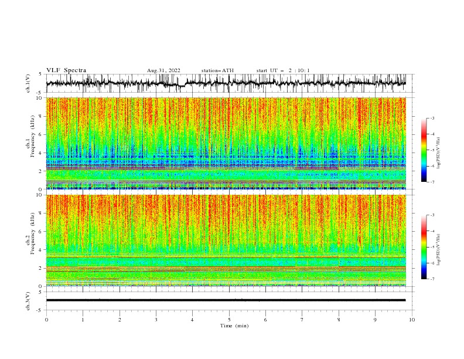The image size is (464, 359).
Task: Click time axis tick label "4"
Action: (192, 320)
